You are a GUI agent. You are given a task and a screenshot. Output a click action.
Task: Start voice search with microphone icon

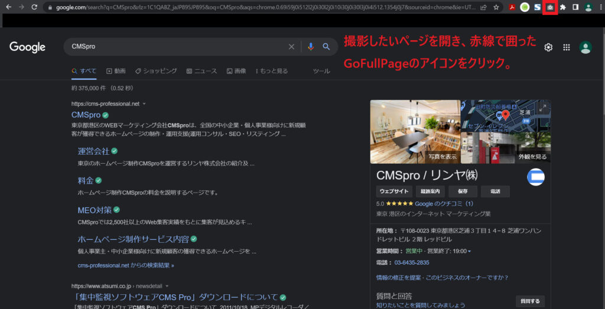click(x=311, y=47)
